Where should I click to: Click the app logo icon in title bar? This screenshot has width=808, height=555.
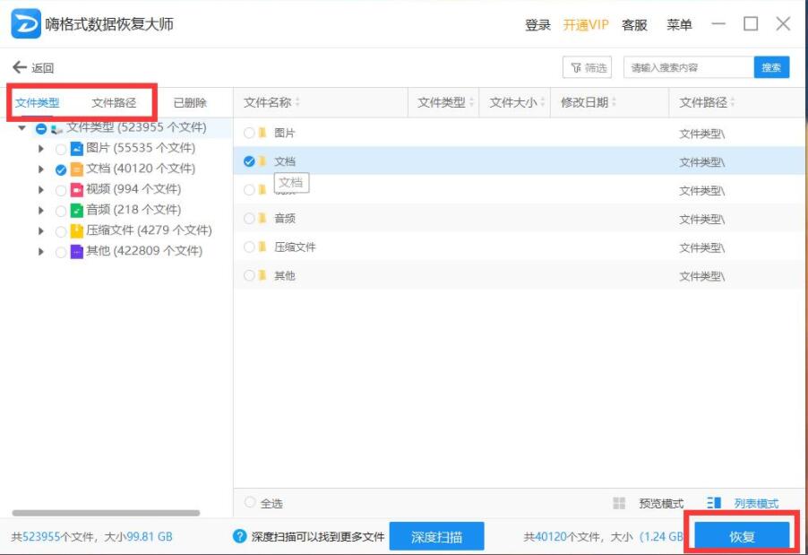[x=26, y=23]
